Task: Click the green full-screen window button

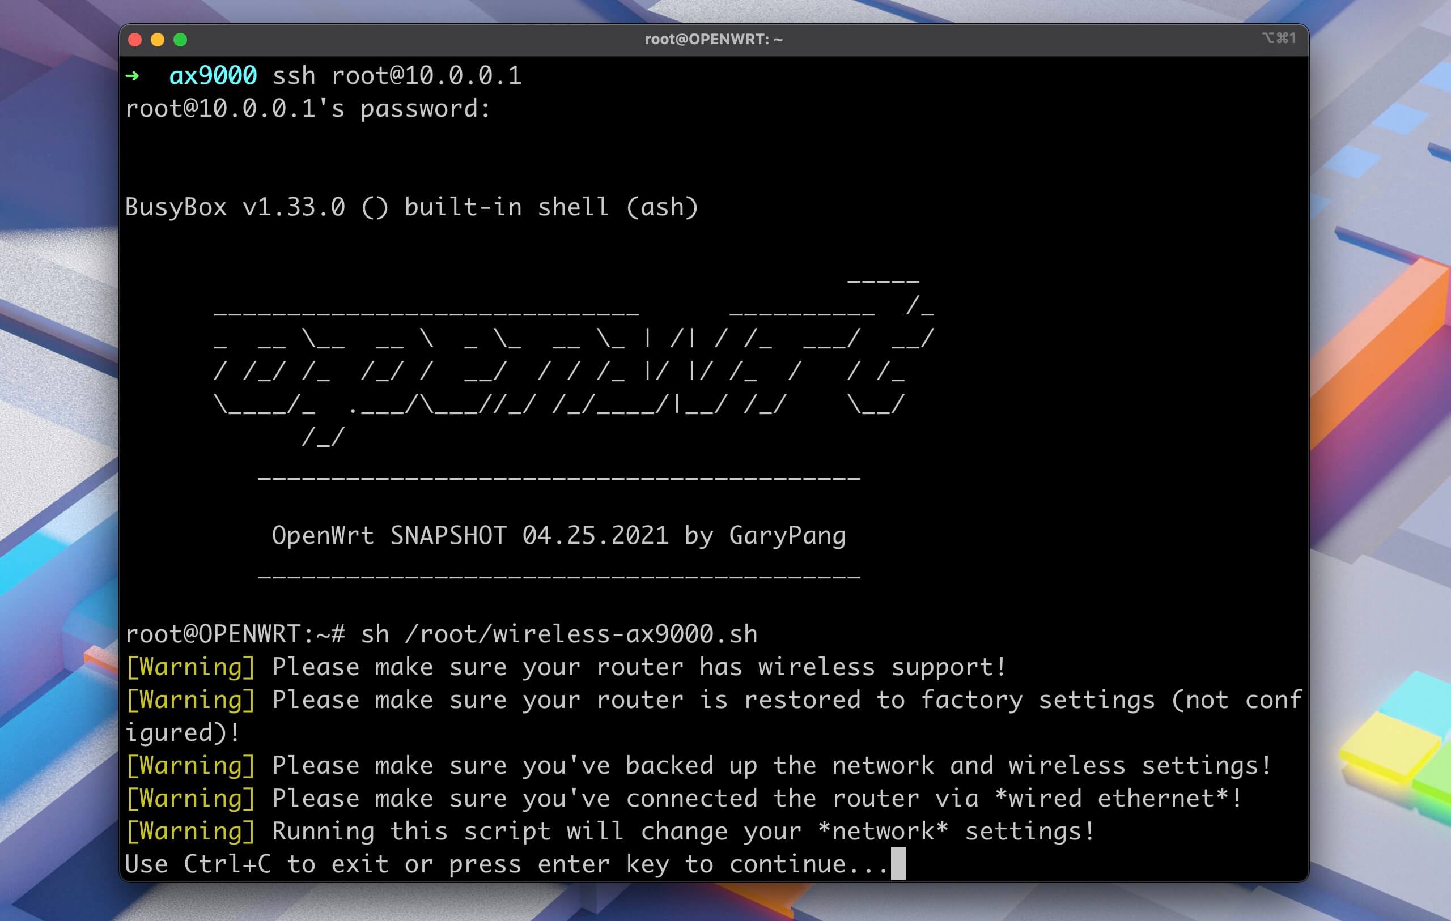Action: point(180,40)
